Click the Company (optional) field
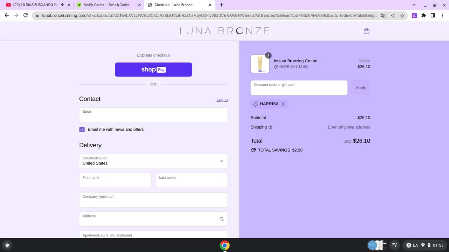 pyautogui.click(x=153, y=200)
